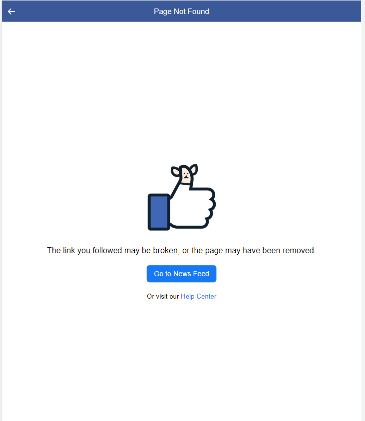Click the broken thumbs-up illustration
This screenshot has width=365, height=421.
point(182,197)
